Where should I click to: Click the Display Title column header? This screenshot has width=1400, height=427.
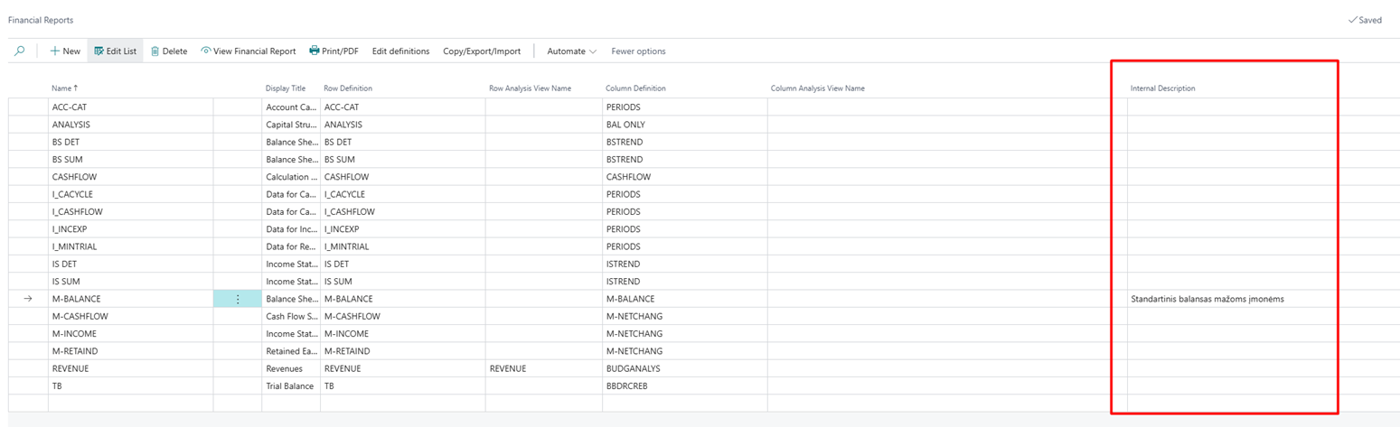pos(286,88)
